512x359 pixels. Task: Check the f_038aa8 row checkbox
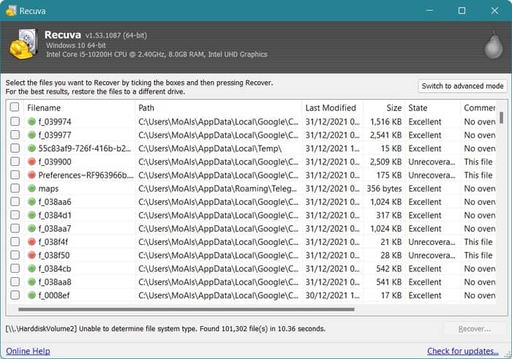[x=15, y=282]
